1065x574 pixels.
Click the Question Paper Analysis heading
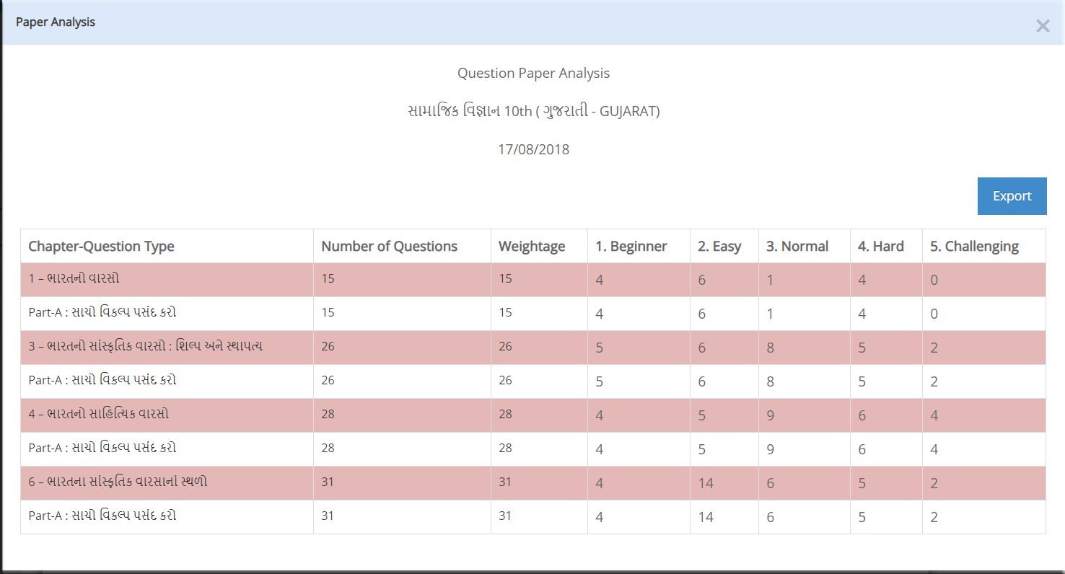[533, 74]
